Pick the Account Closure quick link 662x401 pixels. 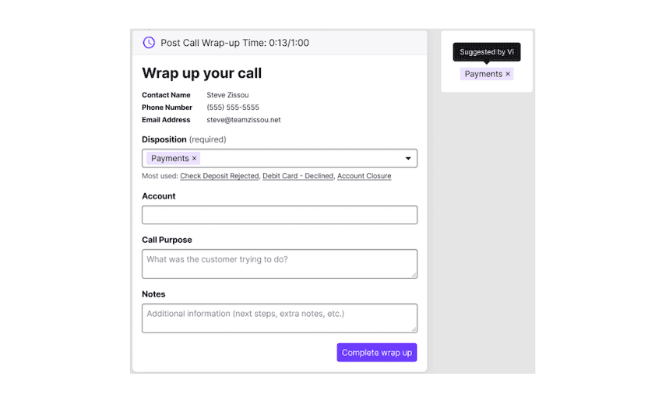coord(364,177)
